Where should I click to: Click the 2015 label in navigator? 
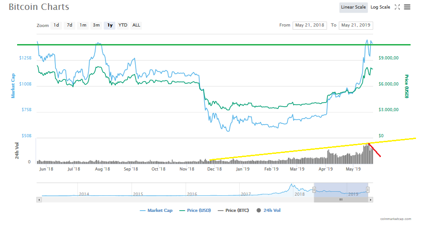point(138,194)
